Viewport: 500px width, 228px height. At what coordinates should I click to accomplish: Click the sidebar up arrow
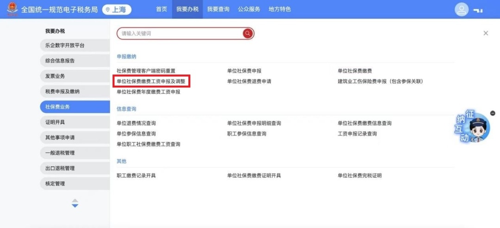coord(75,200)
